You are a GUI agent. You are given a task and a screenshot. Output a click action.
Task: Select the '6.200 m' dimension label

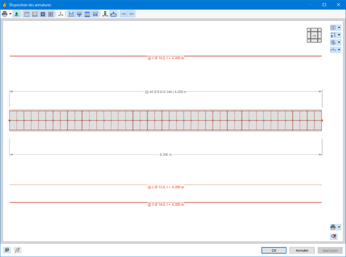pos(166,154)
